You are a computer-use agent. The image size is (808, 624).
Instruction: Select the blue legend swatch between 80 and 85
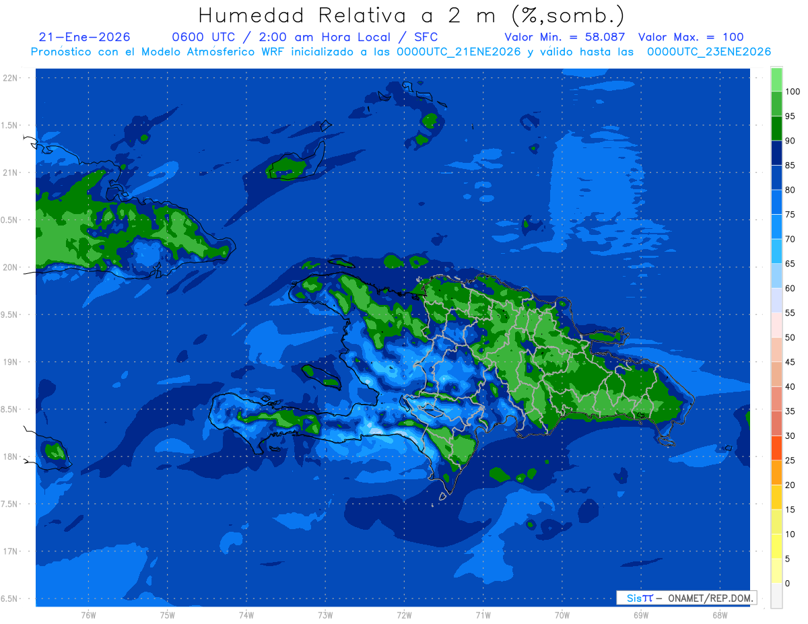pos(776,177)
